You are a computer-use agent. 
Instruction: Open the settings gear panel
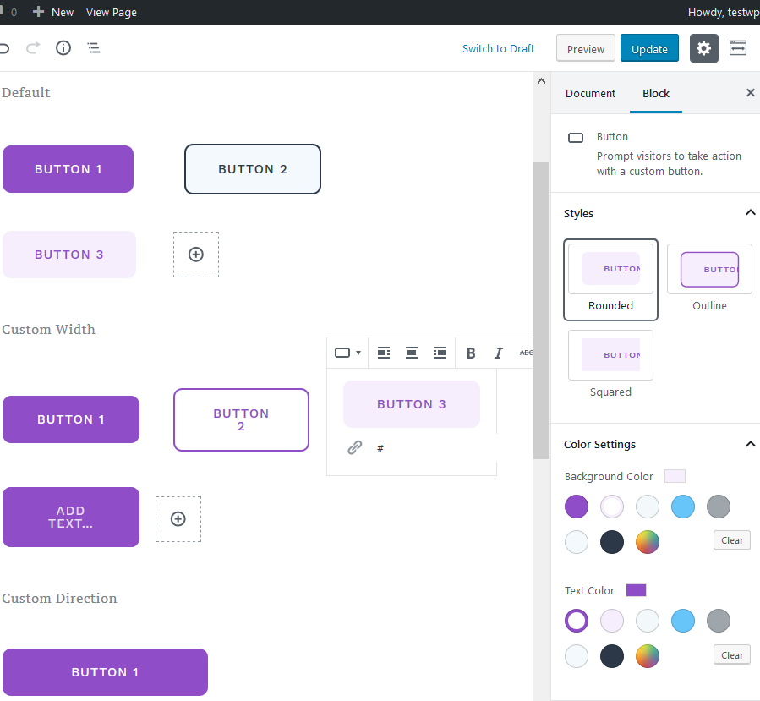703,49
